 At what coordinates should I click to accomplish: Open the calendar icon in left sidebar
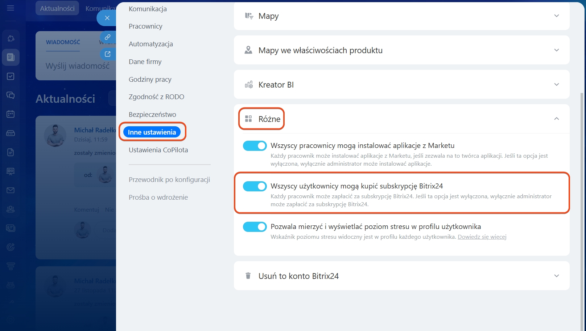pos(11,114)
